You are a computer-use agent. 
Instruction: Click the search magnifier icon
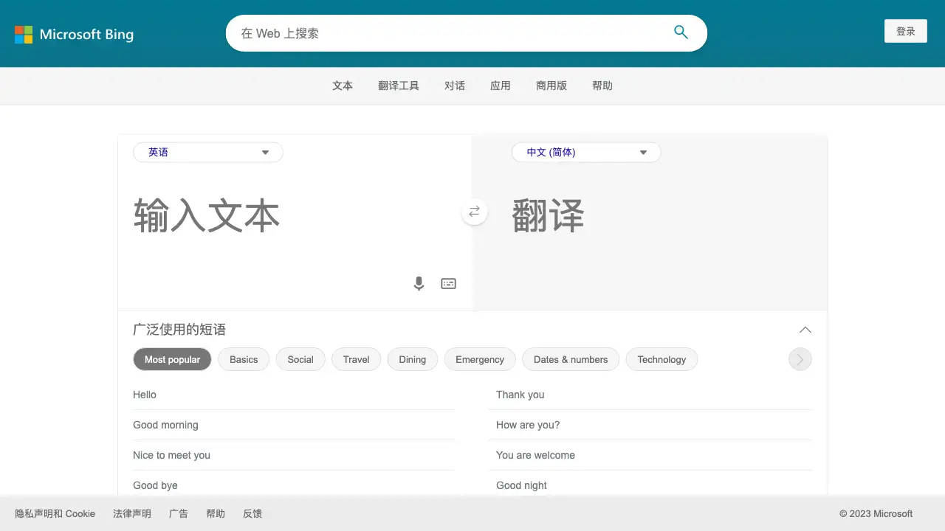pos(680,32)
